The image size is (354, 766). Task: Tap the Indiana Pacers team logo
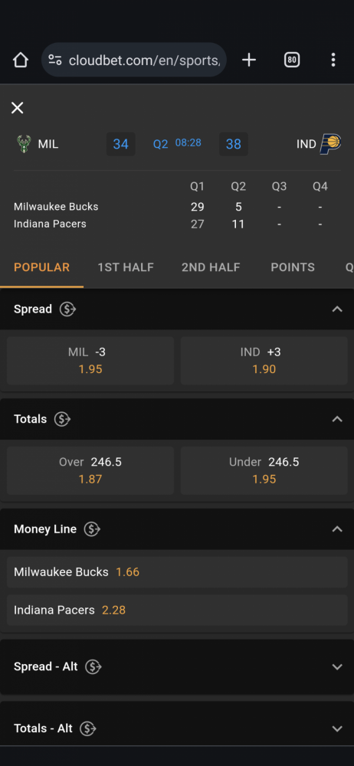[330, 144]
